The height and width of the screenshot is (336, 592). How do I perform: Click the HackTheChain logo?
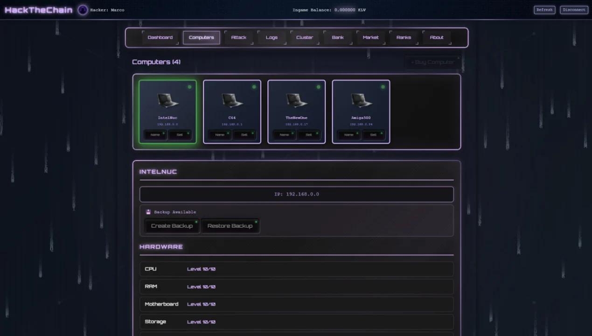point(38,9)
